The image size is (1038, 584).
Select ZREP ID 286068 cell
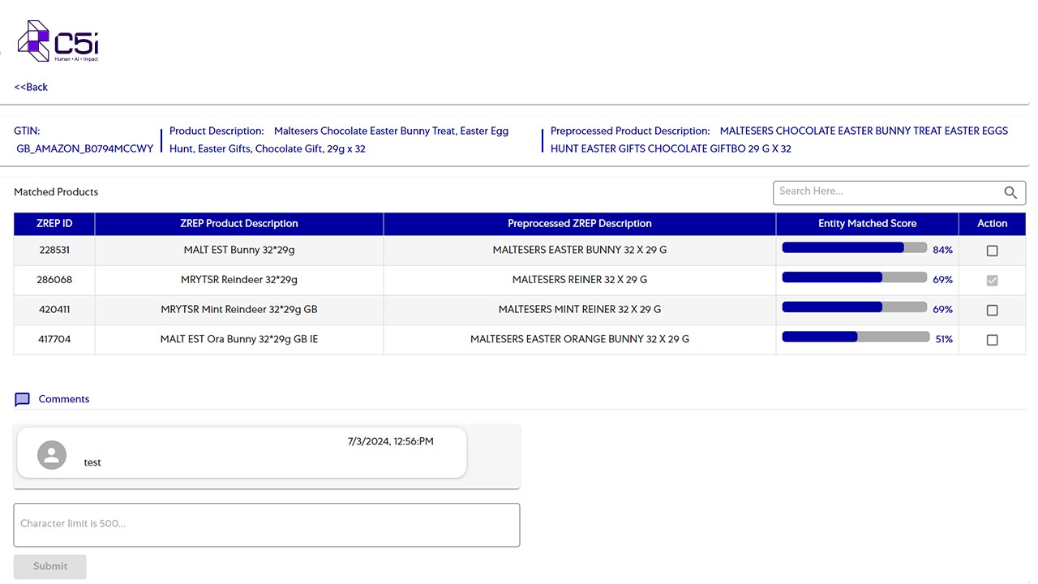[x=54, y=280]
